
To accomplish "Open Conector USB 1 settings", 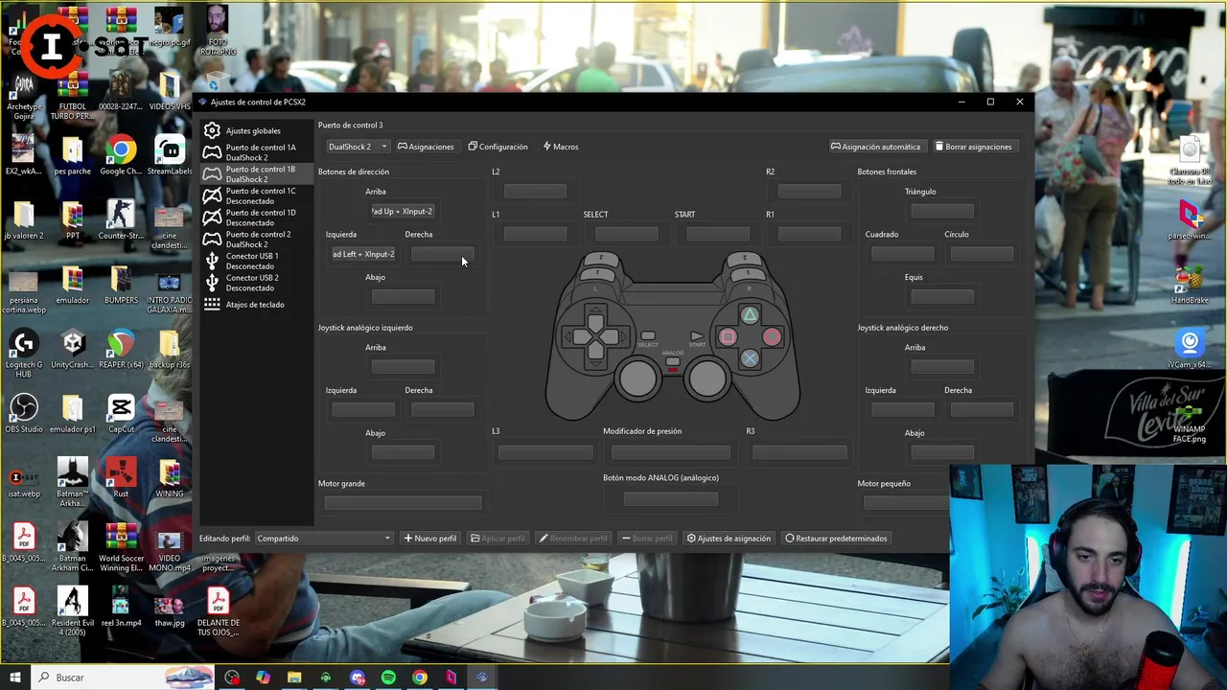I will (x=256, y=261).
